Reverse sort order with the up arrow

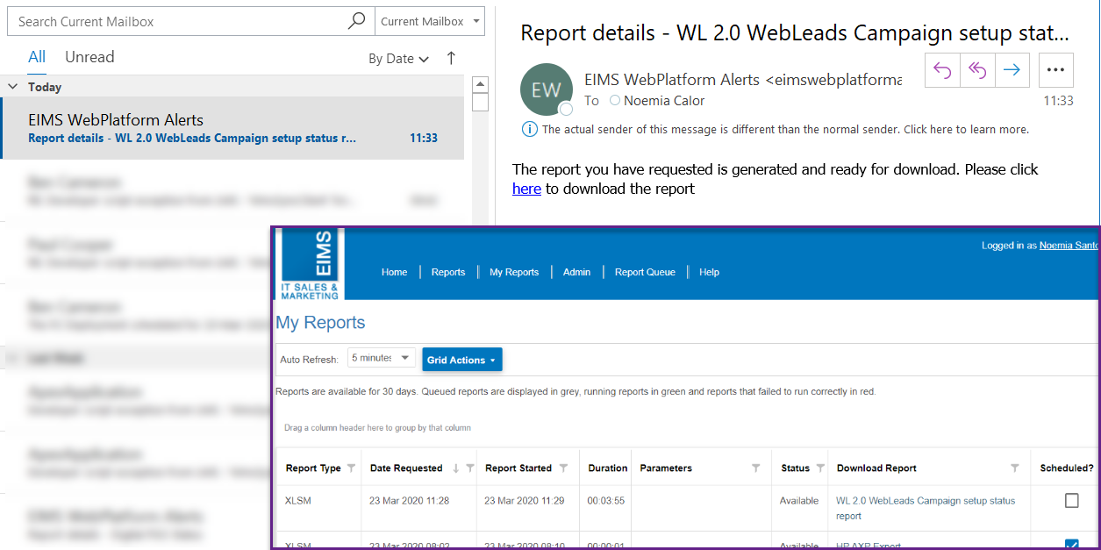[x=451, y=58]
